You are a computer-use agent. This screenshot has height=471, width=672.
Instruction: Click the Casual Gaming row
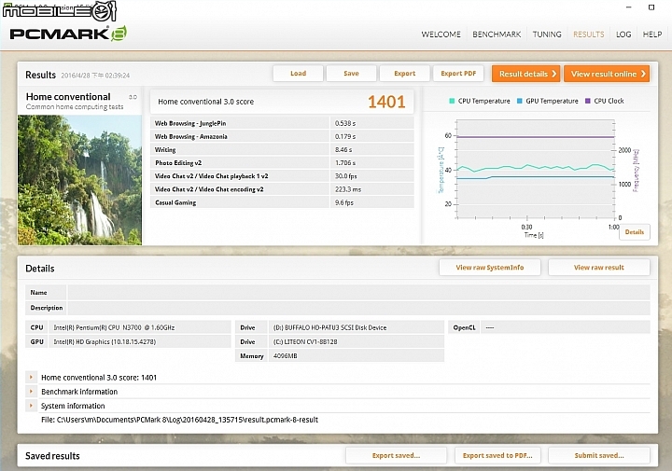click(282, 202)
